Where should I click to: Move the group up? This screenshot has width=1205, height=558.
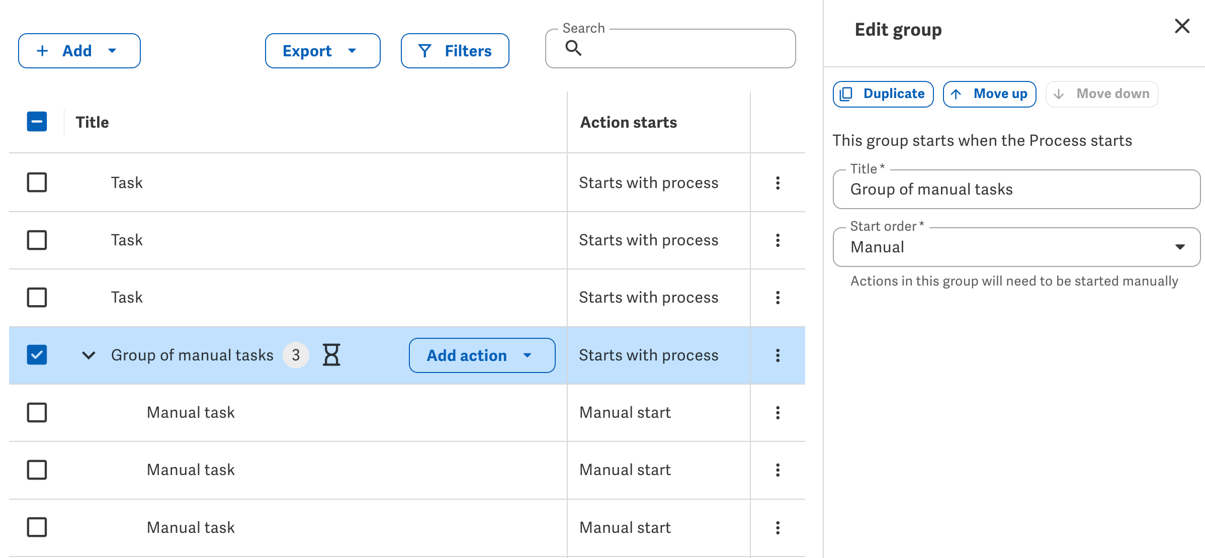pyautogui.click(x=989, y=94)
